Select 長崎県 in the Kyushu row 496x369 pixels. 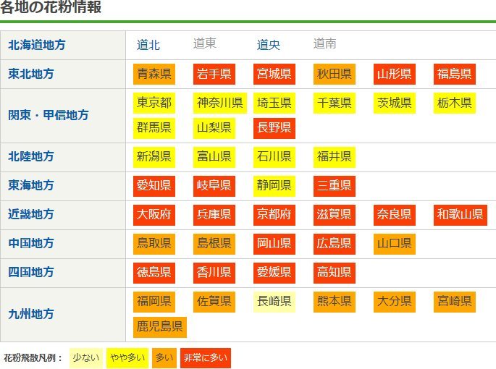[274, 301]
